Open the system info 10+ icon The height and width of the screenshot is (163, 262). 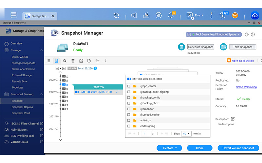click(x=223, y=15)
